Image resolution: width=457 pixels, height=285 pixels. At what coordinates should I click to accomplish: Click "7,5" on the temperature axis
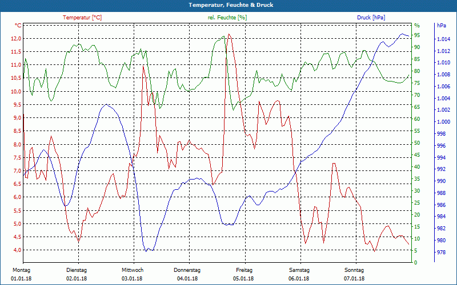[x=17, y=158]
